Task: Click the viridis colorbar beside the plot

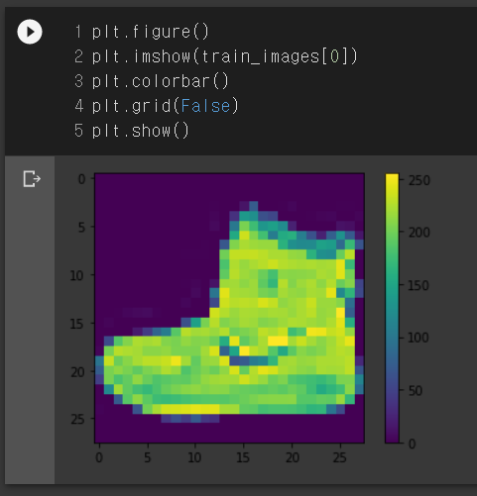Action: (x=392, y=308)
